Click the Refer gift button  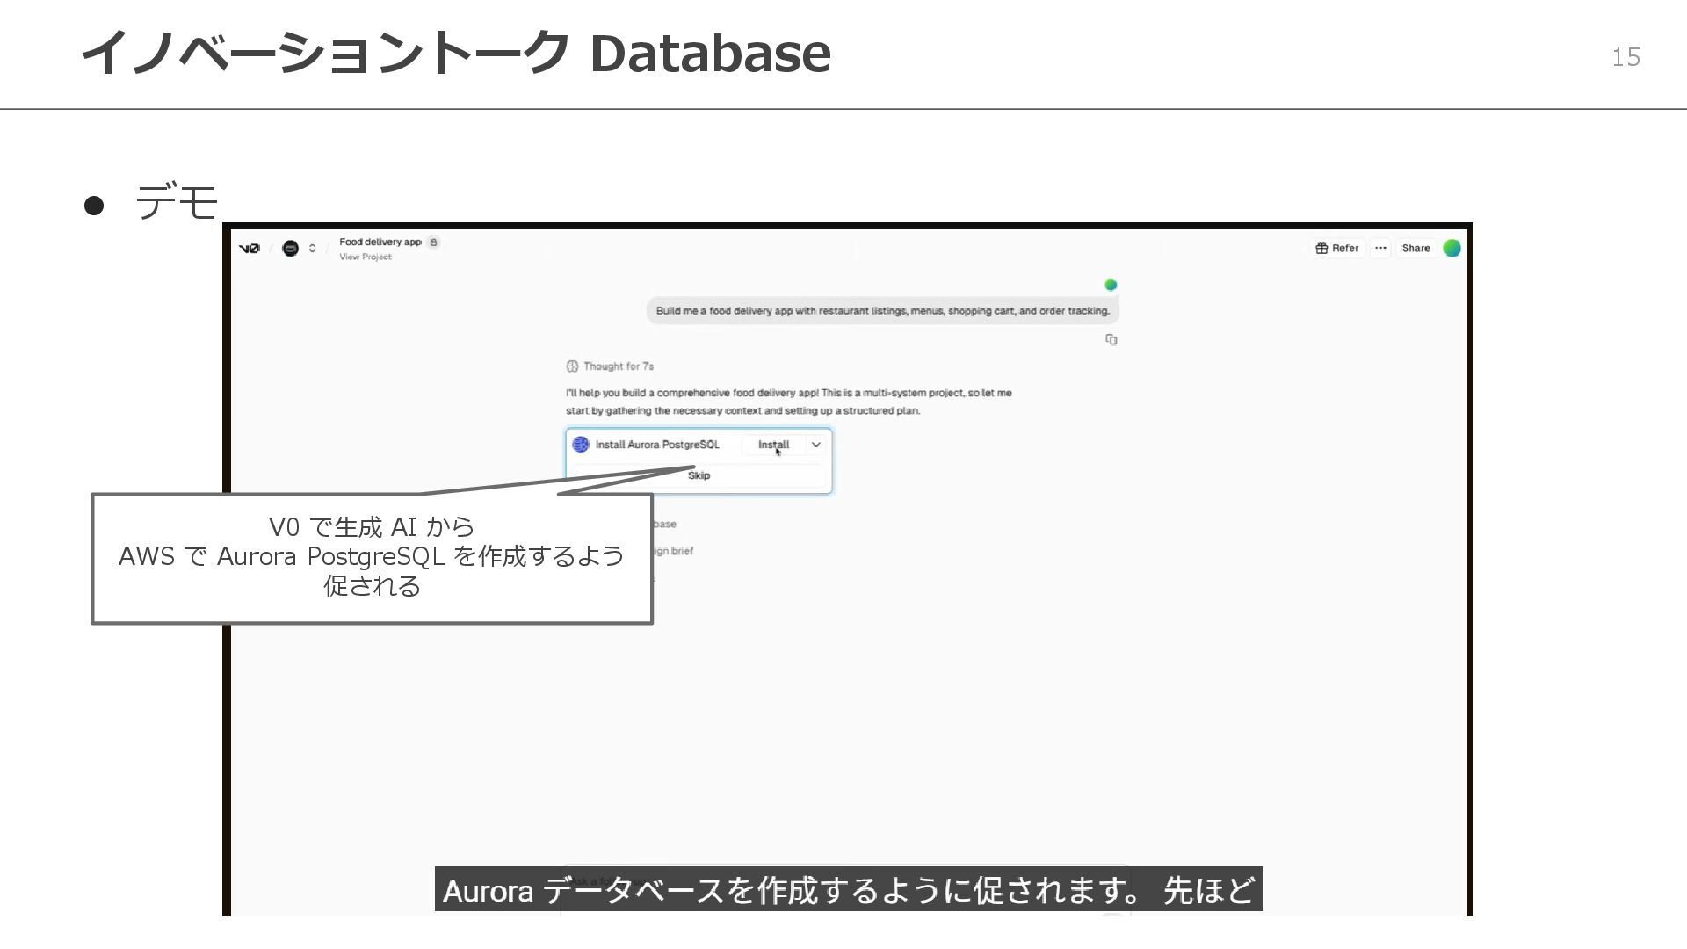tap(1336, 249)
